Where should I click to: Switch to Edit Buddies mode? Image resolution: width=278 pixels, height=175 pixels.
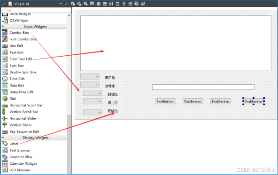(x=85, y=4)
